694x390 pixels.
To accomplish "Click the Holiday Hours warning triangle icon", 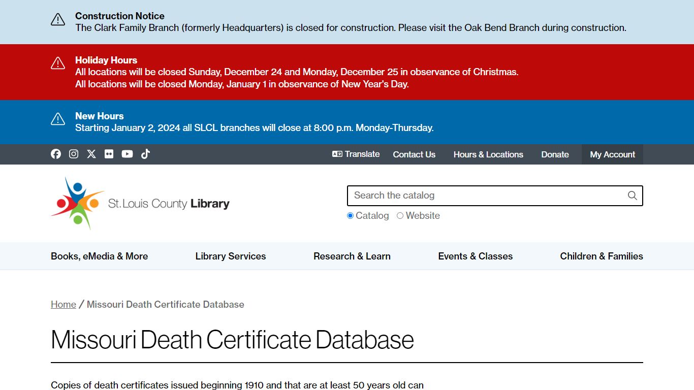I will point(58,63).
